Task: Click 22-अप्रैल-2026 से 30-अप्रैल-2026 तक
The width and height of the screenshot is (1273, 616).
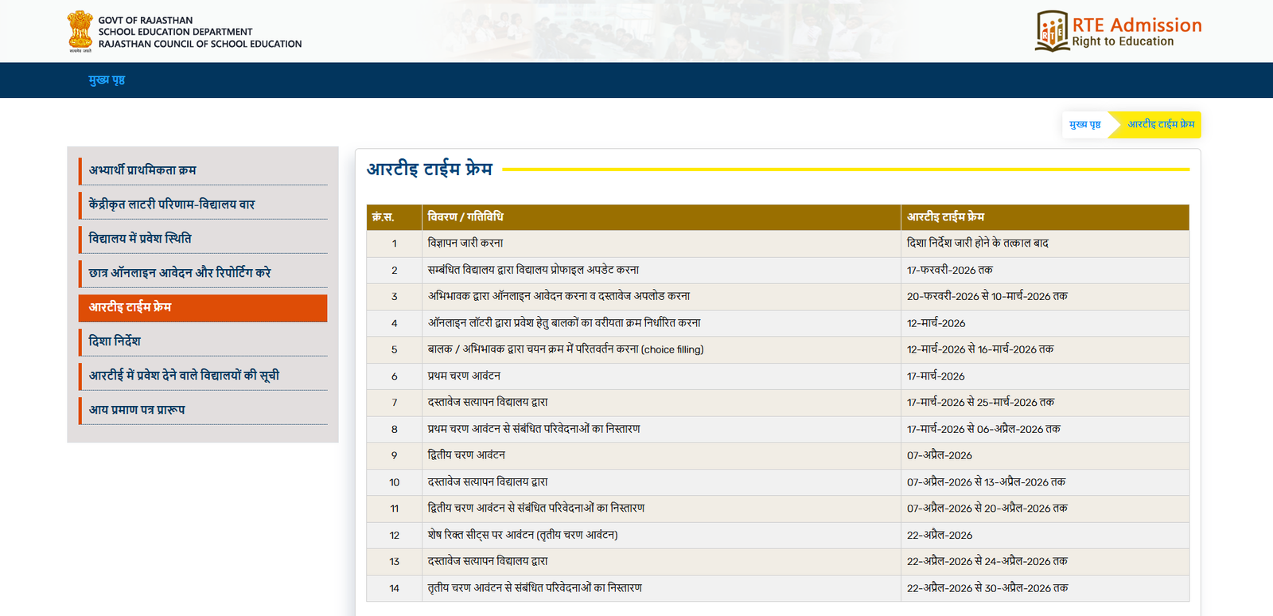Action: pyautogui.click(x=987, y=588)
